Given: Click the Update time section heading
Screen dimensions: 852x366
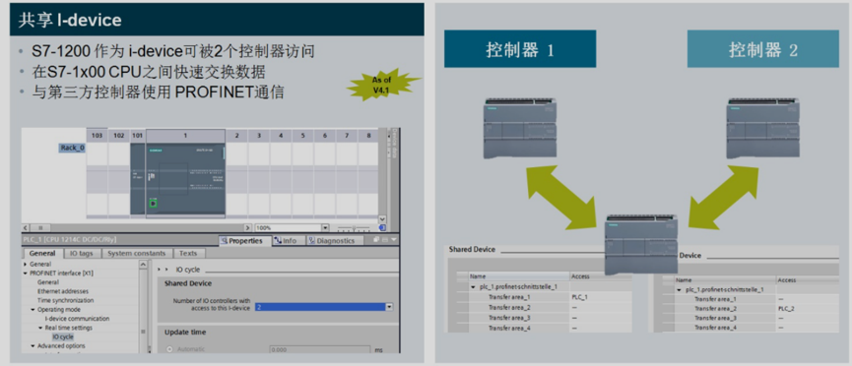Looking at the screenshot, I should pos(185,332).
